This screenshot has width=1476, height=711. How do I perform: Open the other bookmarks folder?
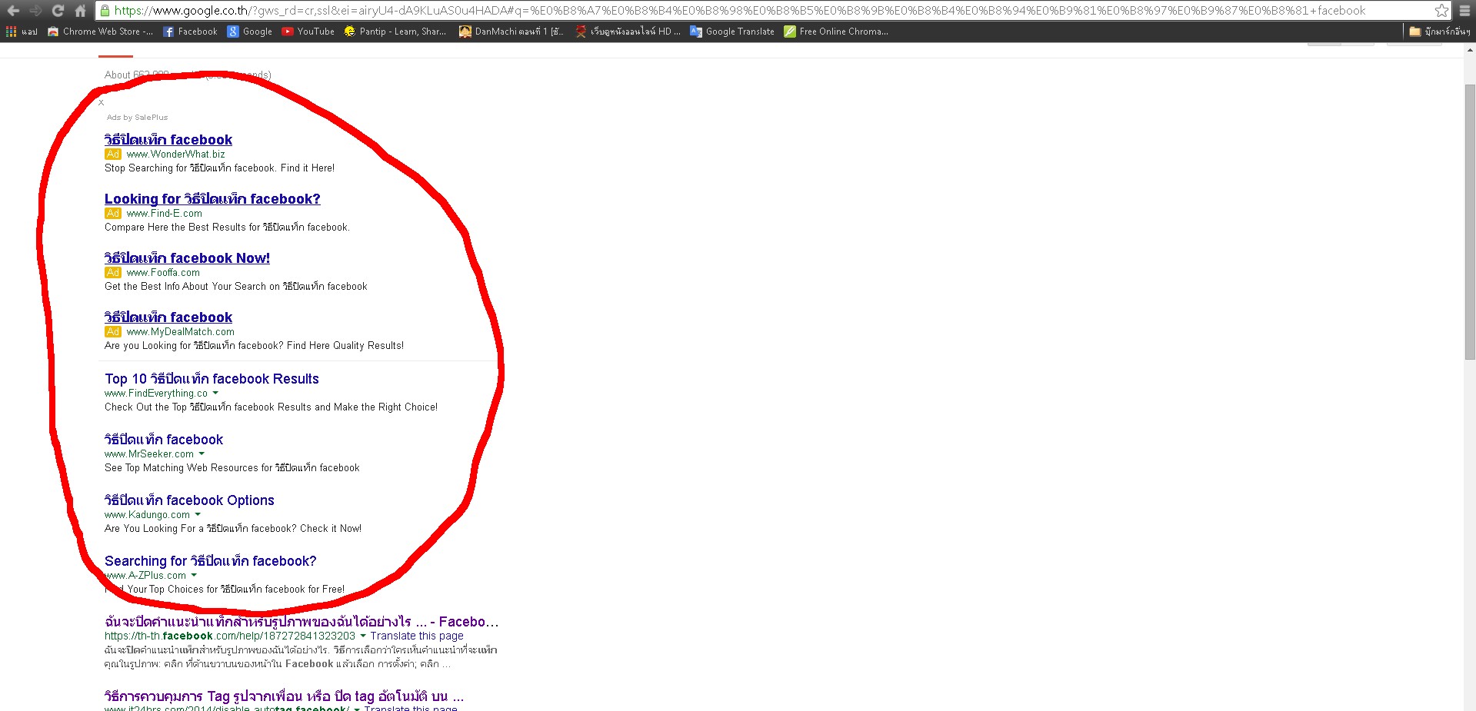(1439, 32)
